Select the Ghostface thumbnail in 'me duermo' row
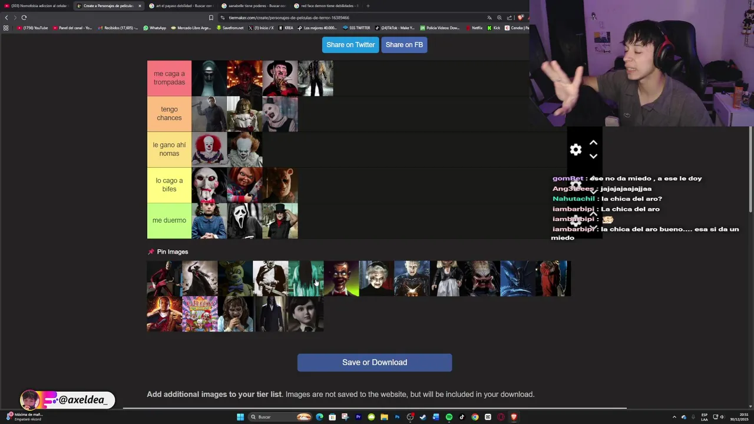 244,221
